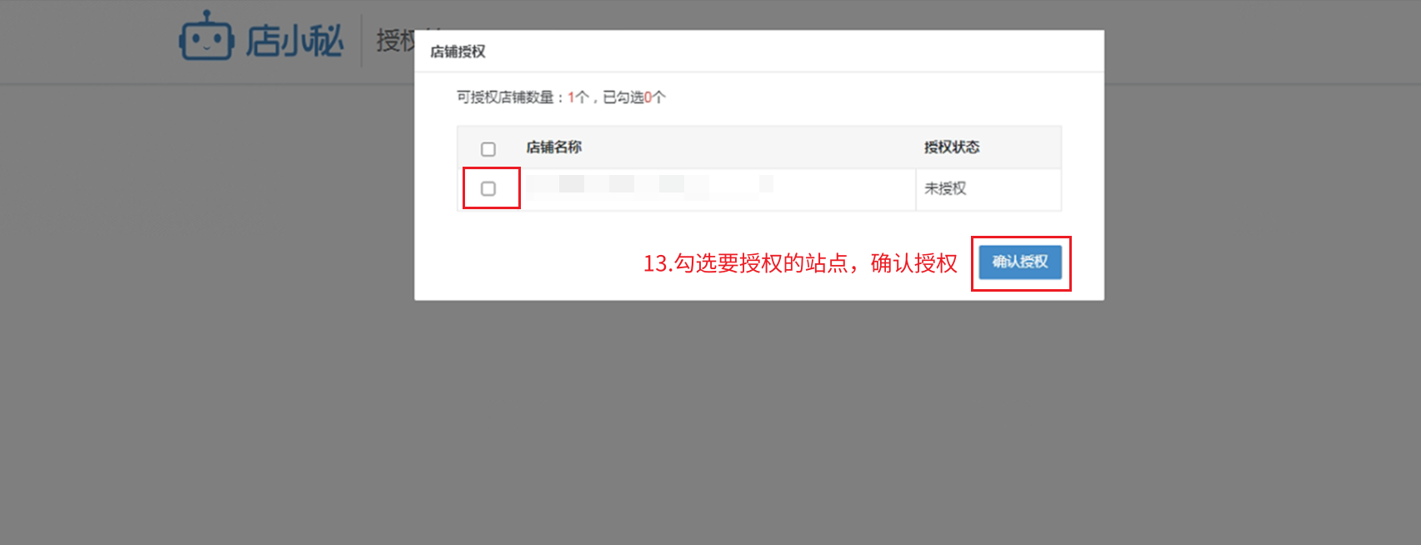The image size is (1421, 545).
Task: Click the 确认授权 text in the annotation
Action: [914, 263]
